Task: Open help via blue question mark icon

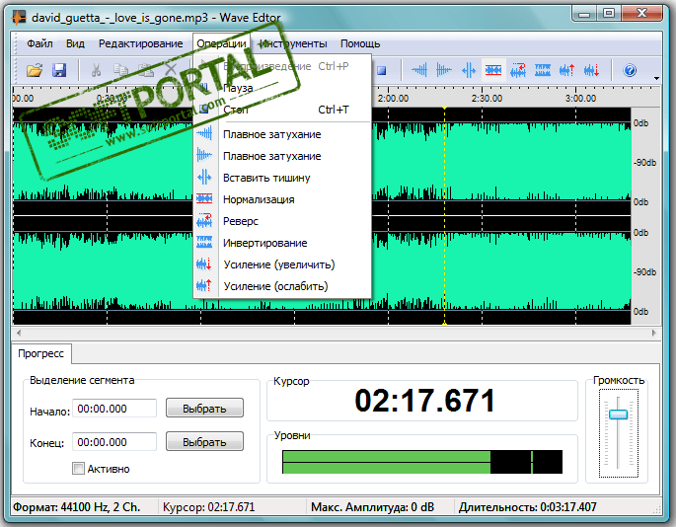Action: click(x=630, y=70)
